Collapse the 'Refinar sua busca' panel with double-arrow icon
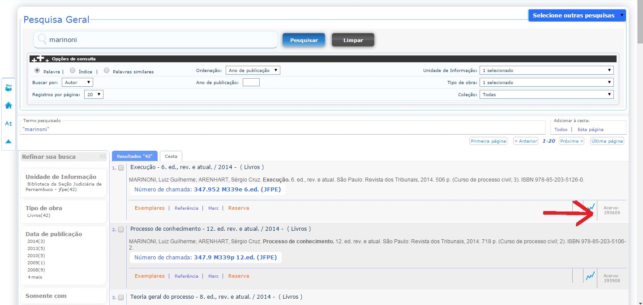The width and height of the screenshot is (643, 305). point(103,157)
